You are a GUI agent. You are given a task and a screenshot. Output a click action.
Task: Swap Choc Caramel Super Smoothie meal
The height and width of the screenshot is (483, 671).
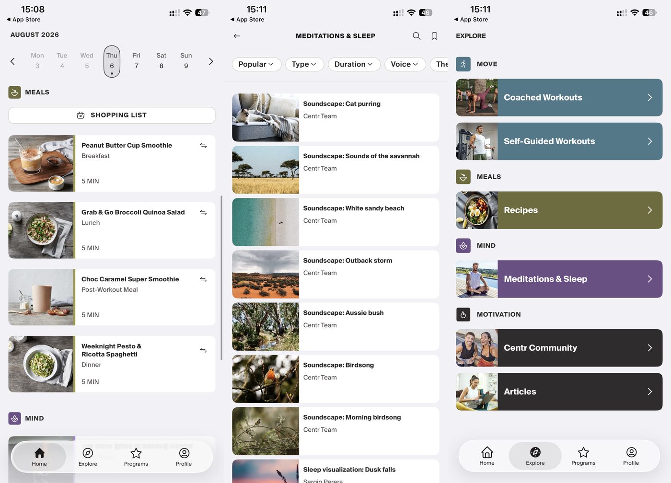point(203,279)
